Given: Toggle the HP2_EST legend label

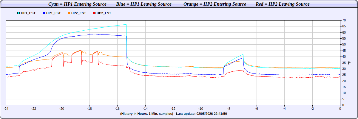Looking at the screenshot, I should click(79, 13).
